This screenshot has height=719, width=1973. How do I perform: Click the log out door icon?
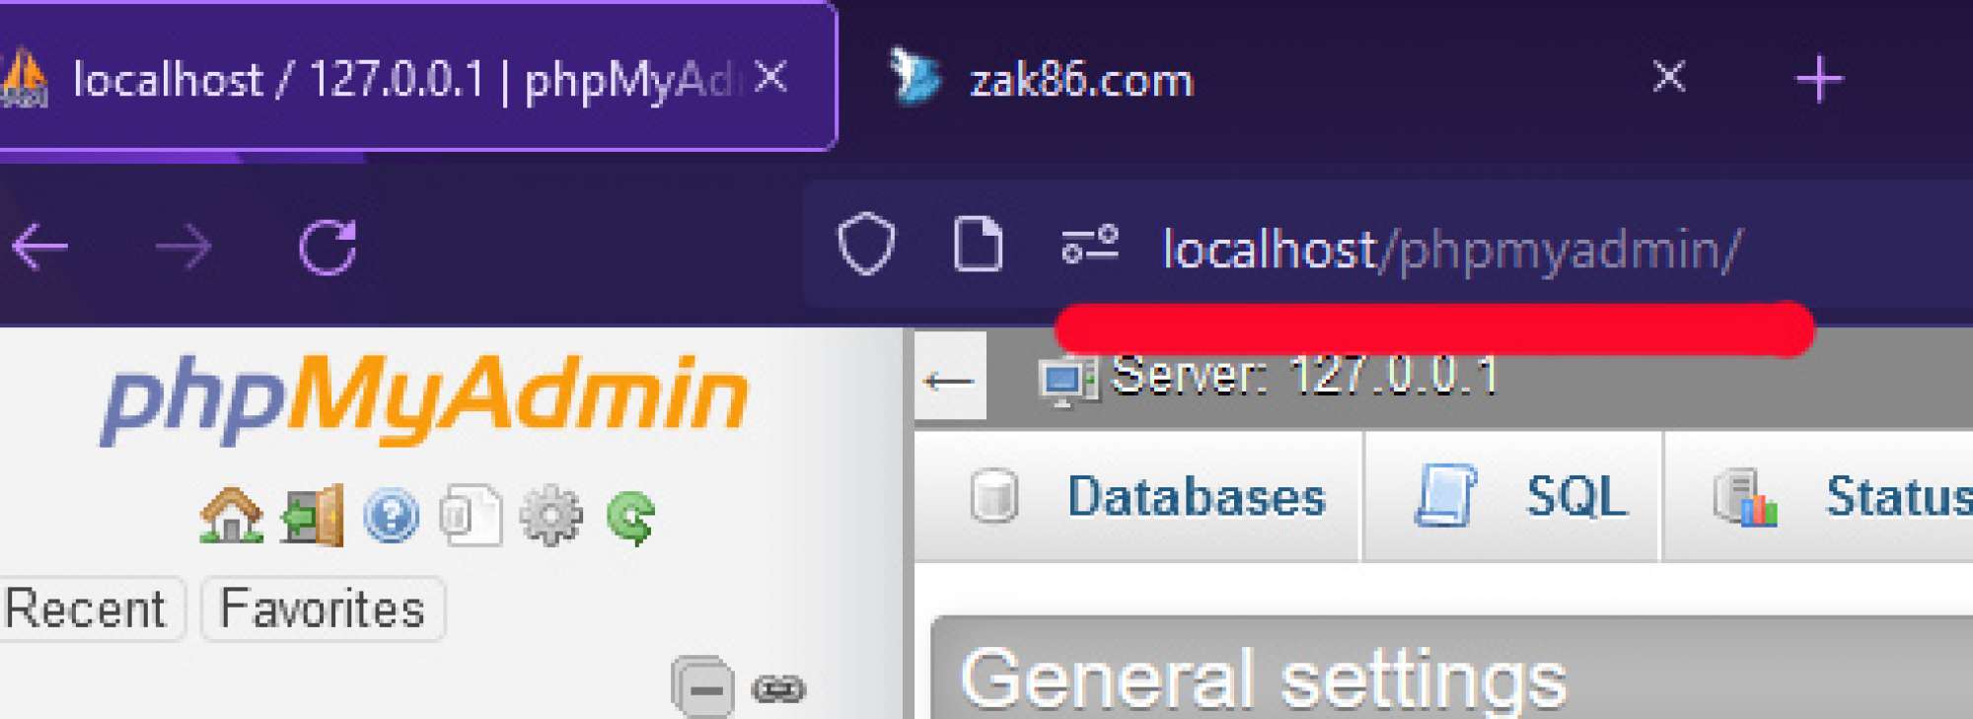coord(313,515)
